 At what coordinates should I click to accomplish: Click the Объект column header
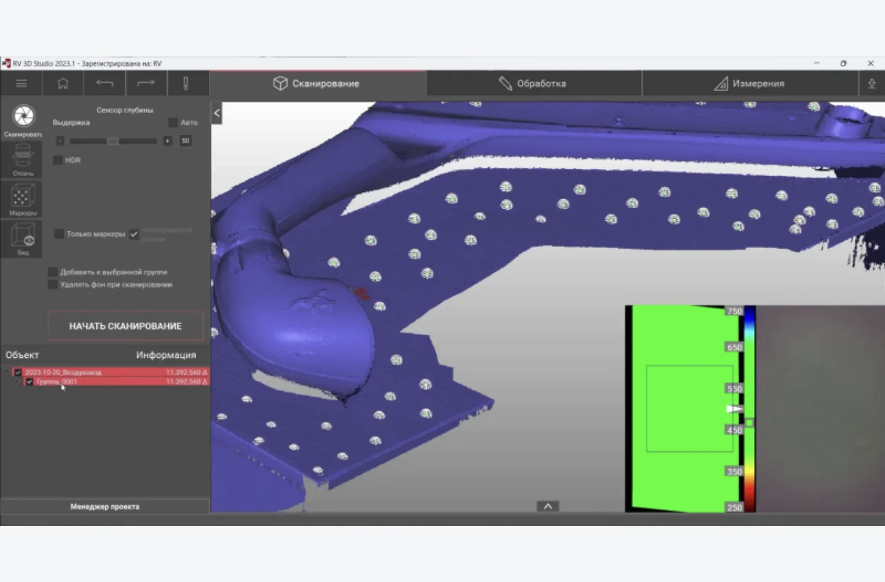point(22,355)
